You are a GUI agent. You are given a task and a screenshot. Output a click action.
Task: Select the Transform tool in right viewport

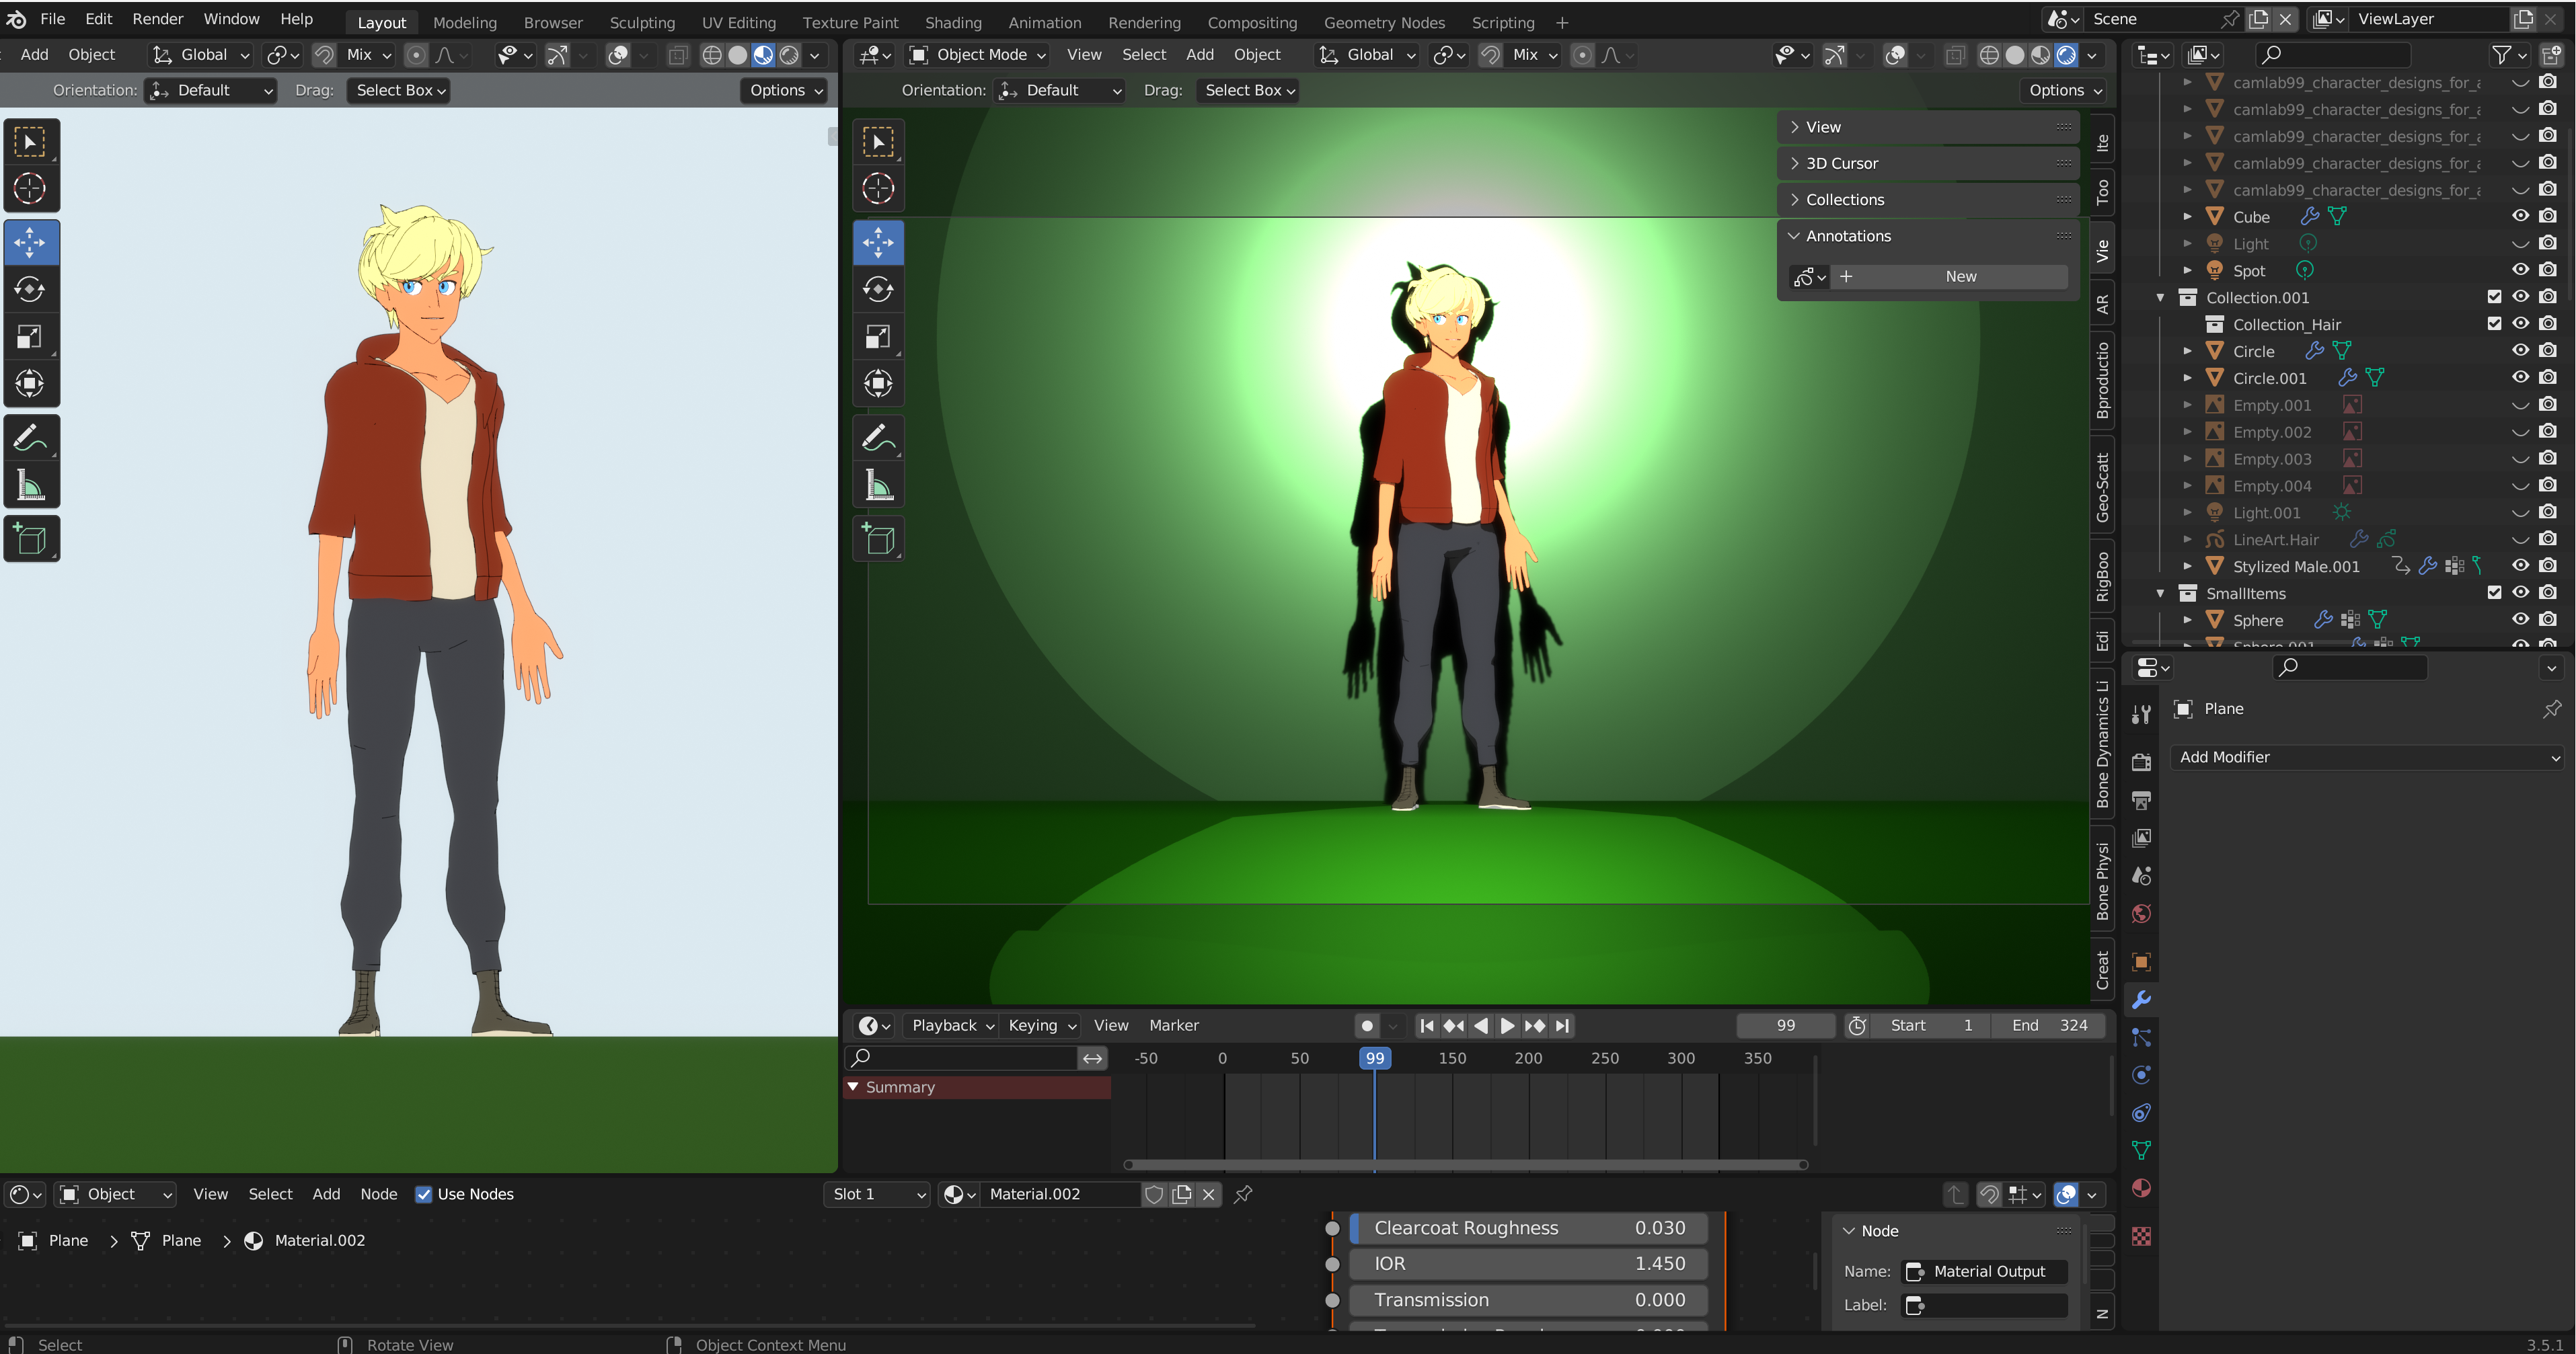pyautogui.click(x=878, y=384)
